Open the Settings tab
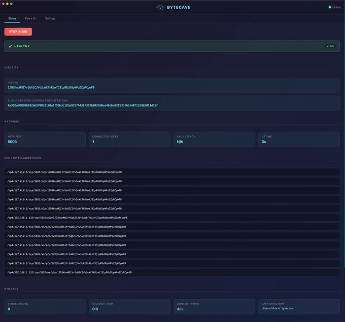The height and width of the screenshot is (322, 345). tap(50, 18)
